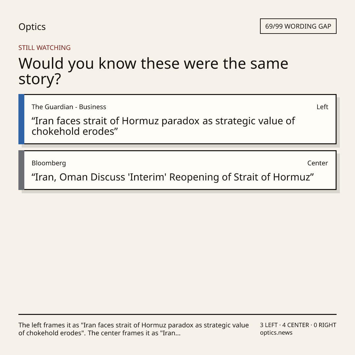Screen dimensions: 355x355
Task: Click the Optics logo text
Action: tap(32, 27)
